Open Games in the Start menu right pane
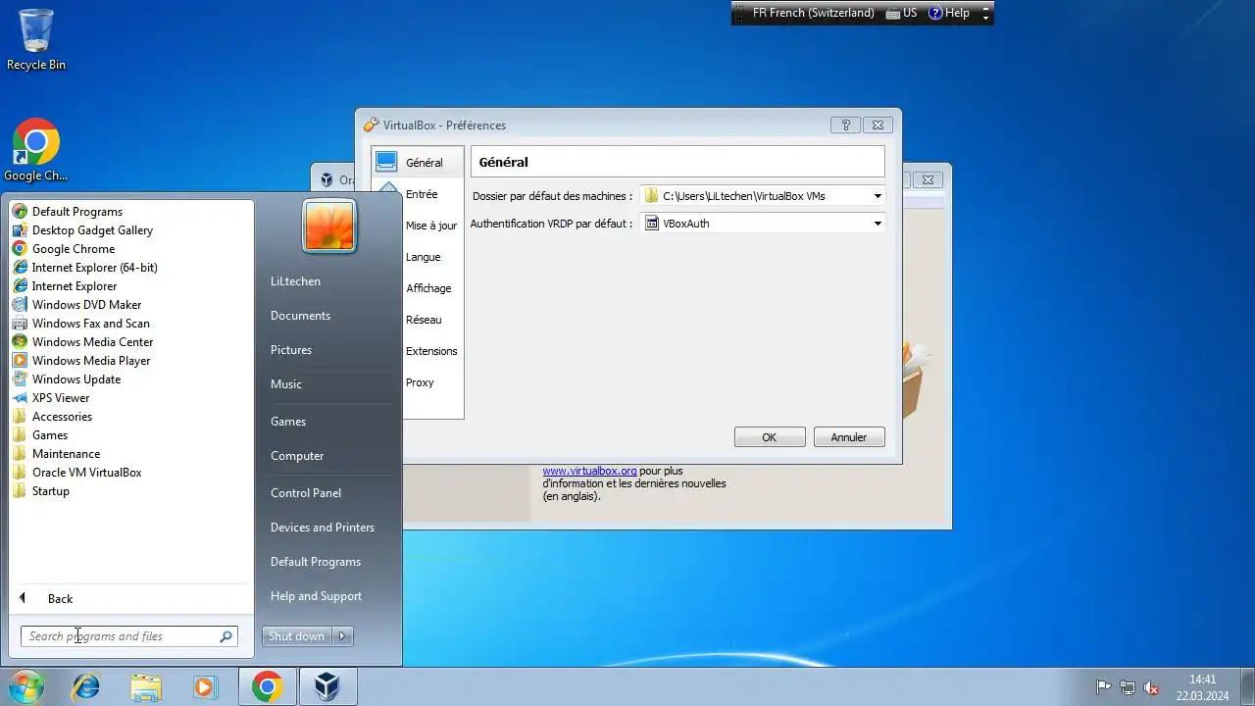1255x706 pixels. click(x=288, y=422)
